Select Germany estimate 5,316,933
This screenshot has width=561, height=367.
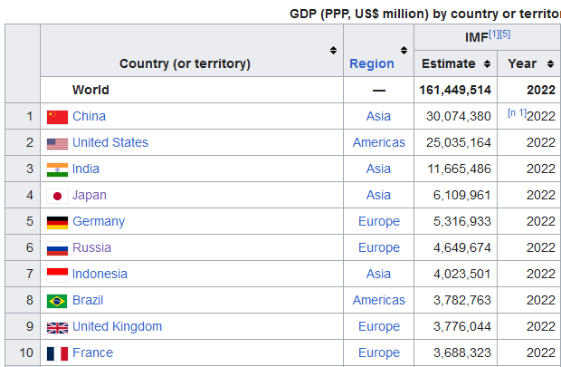(461, 221)
